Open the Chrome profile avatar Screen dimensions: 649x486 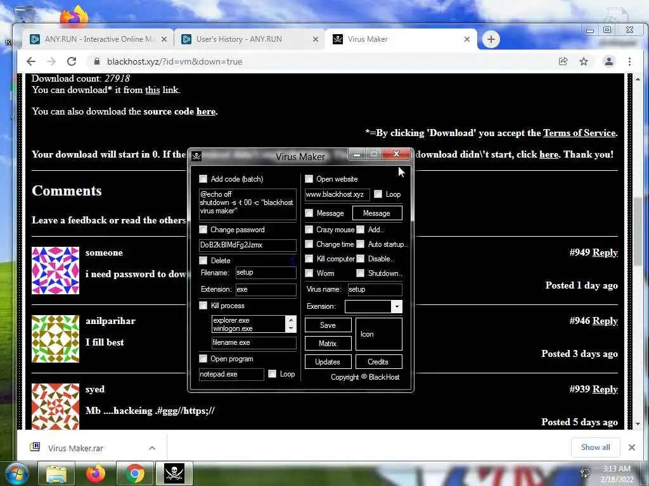coord(609,61)
